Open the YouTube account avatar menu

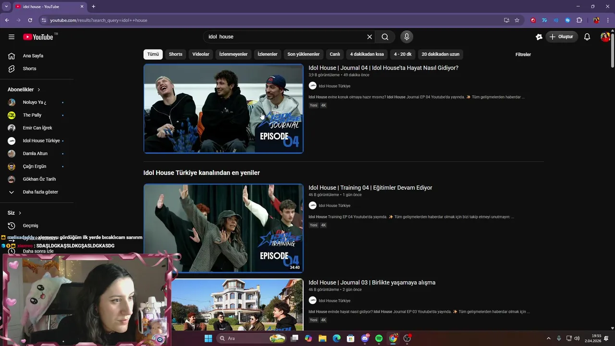[605, 37]
